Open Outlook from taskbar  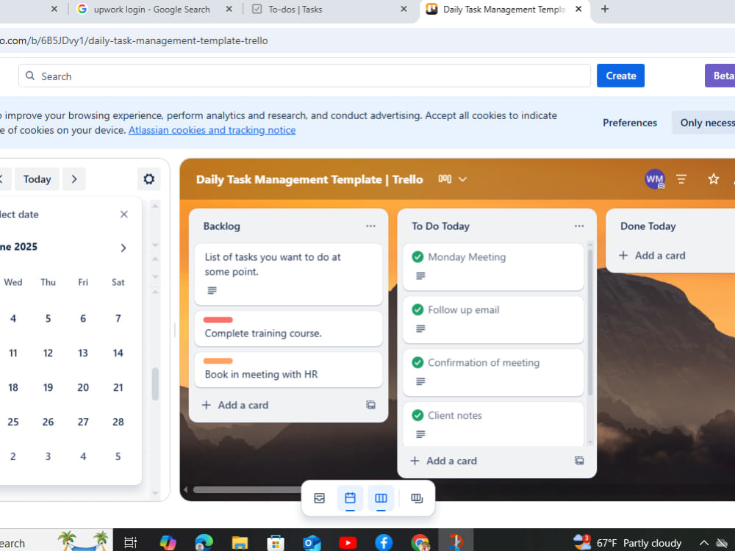click(311, 543)
